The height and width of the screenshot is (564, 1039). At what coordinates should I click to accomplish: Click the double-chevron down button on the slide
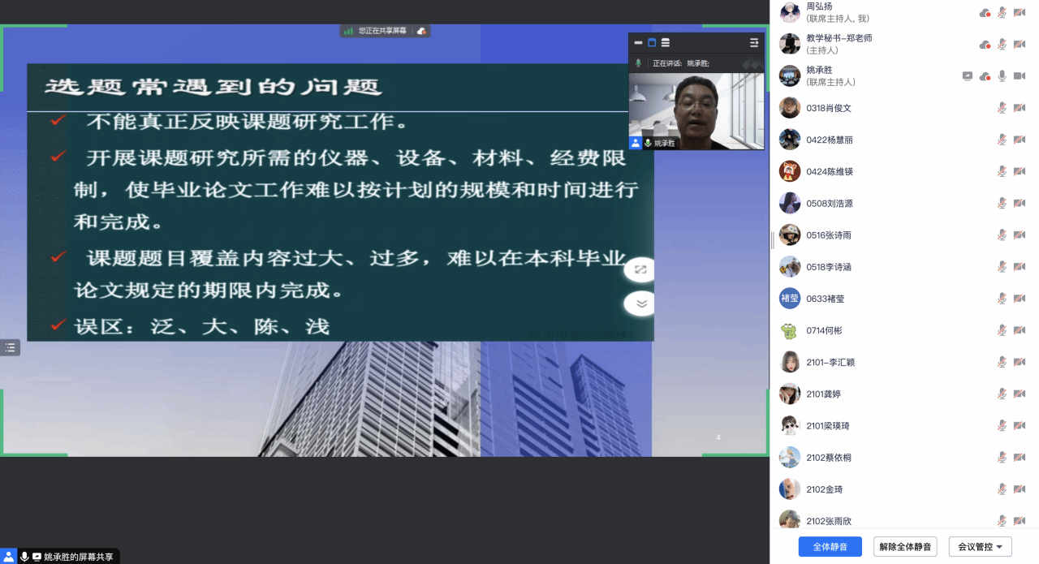coord(640,304)
